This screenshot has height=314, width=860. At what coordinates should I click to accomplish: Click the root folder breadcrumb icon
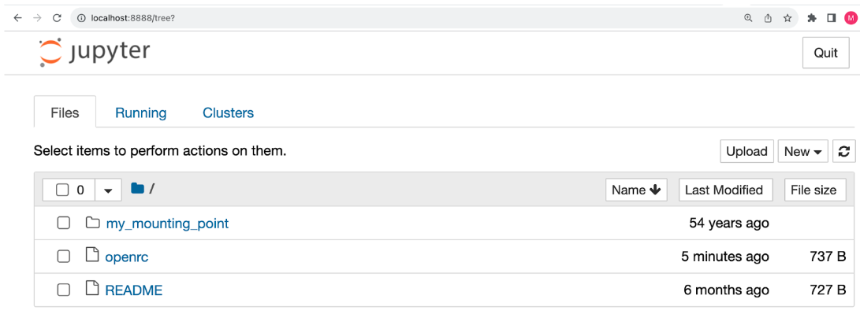(x=137, y=189)
